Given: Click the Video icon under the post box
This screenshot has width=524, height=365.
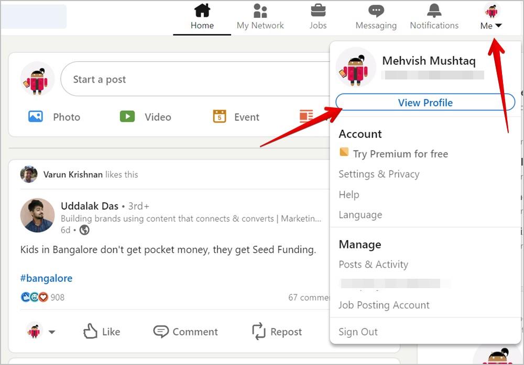Looking at the screenshot, I should click(x=127, y=117).
